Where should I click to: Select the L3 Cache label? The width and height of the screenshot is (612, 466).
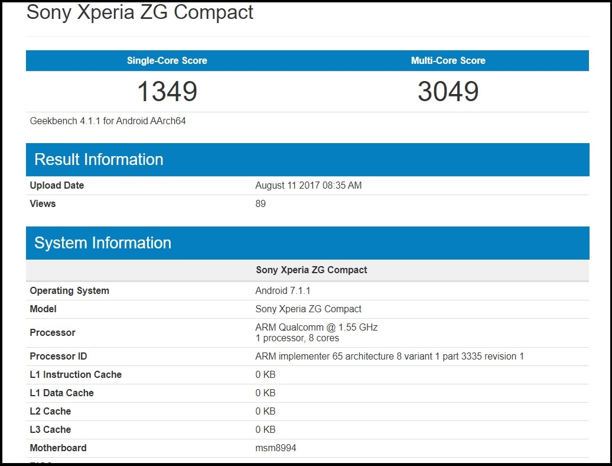click(50, 430)
